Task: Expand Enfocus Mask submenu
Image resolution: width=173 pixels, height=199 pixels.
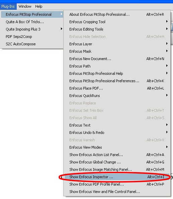Action: (116, 51)
